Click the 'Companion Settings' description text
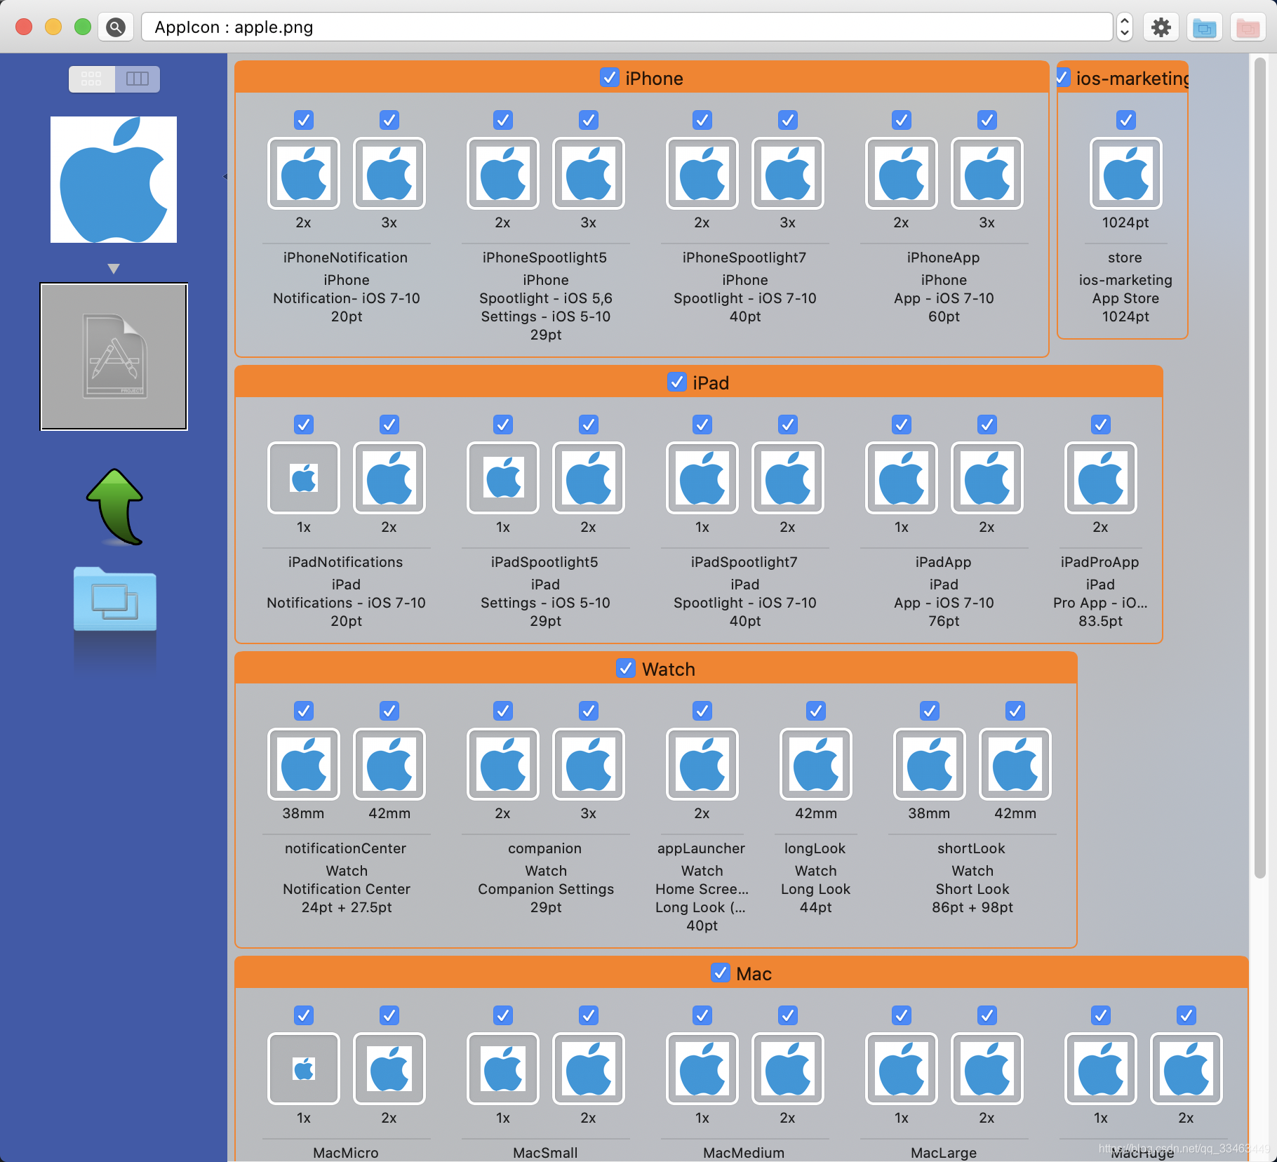This screenshot has width=1277, height=1162. tap(546, 889)
